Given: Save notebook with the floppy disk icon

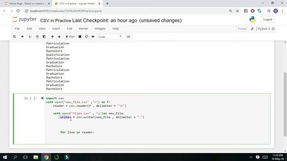Looking at the screenshot, I should [x=14, y=37].
